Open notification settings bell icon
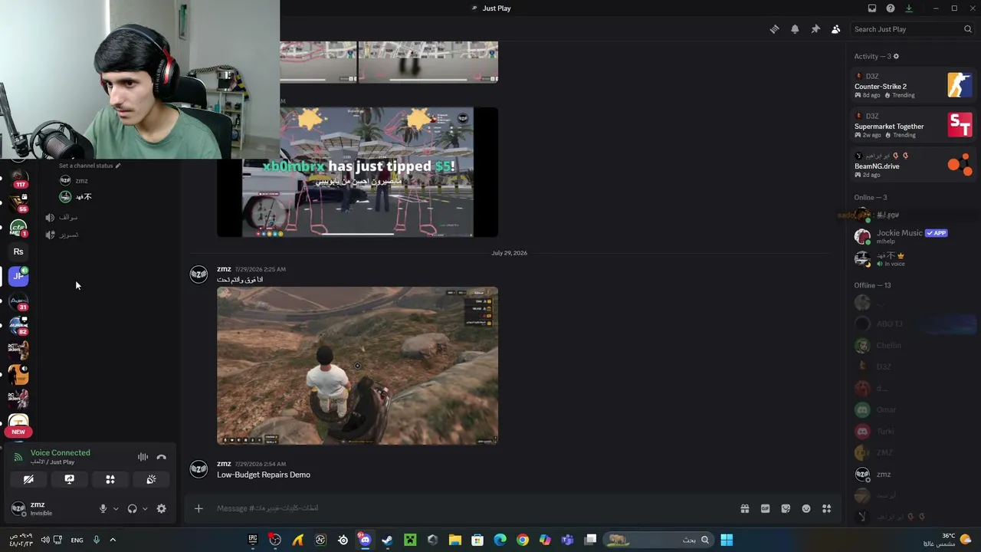The width and height of the screenshot is (981, 552). 795,29
